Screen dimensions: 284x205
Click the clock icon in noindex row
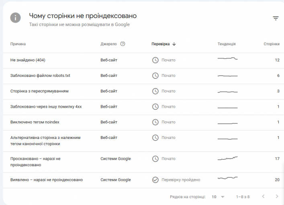155,122
